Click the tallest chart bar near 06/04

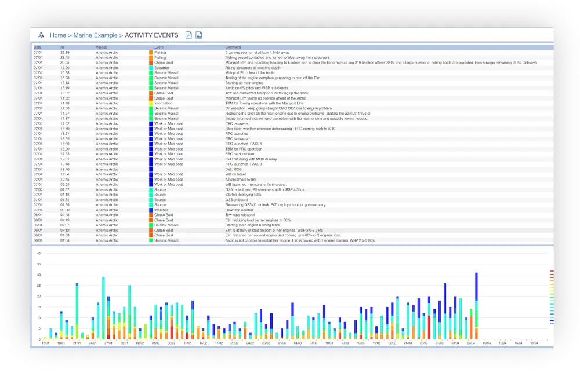[x=476, y=306]
